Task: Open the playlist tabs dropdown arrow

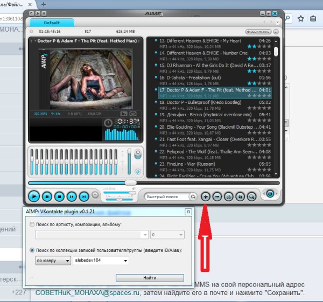Action: (277, 22)
